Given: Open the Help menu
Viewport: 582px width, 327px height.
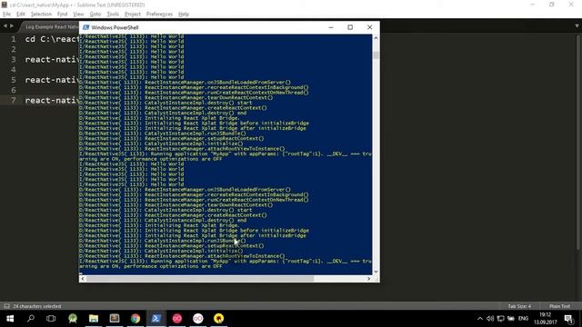Looking at the screenshot, I should pos(184,15).
